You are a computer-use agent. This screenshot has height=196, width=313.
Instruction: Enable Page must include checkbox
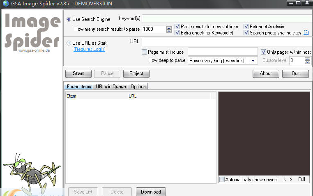point(144,52)
